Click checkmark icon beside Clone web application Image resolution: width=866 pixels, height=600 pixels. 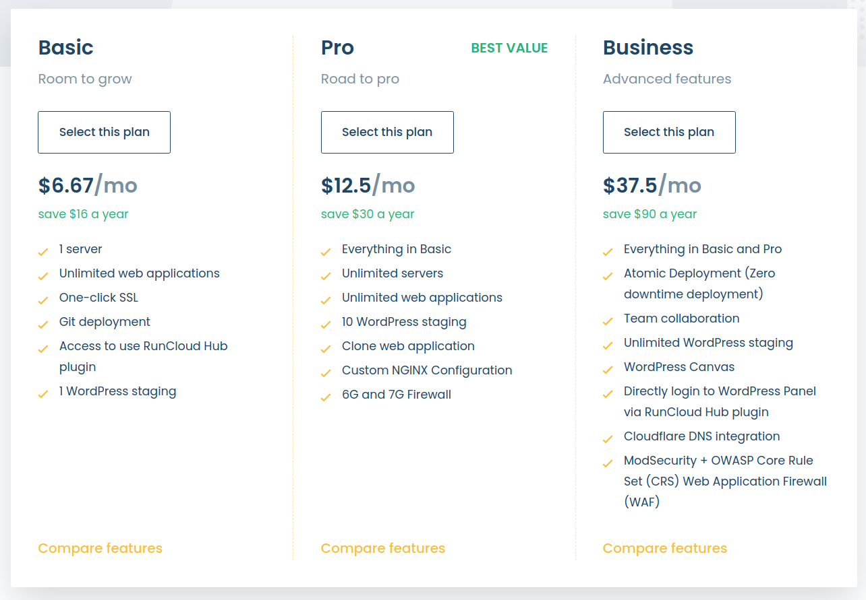(x=326, y=349)
